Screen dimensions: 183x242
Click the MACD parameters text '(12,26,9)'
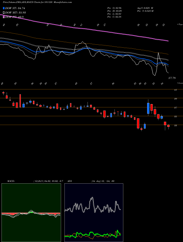(x=38, y=181)
